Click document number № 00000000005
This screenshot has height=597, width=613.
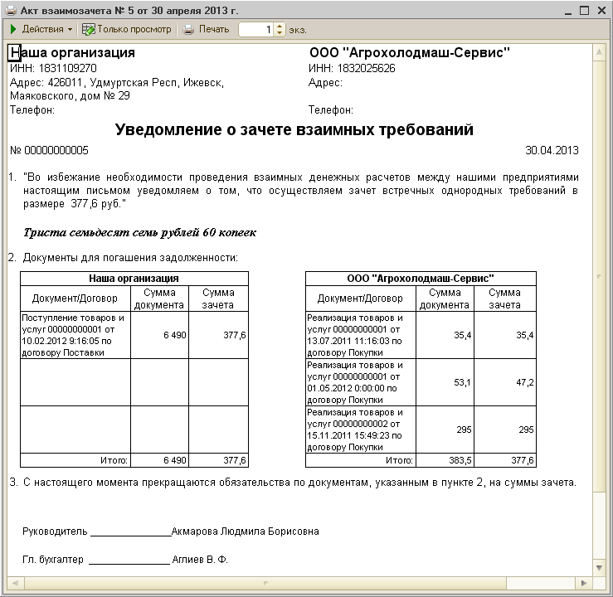(49, 150)
